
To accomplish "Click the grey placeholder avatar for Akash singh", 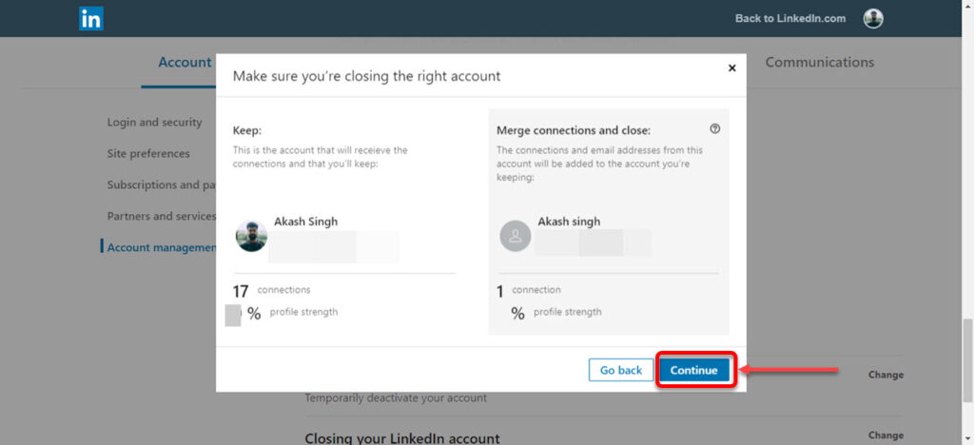I will click(x=516, y=236).
